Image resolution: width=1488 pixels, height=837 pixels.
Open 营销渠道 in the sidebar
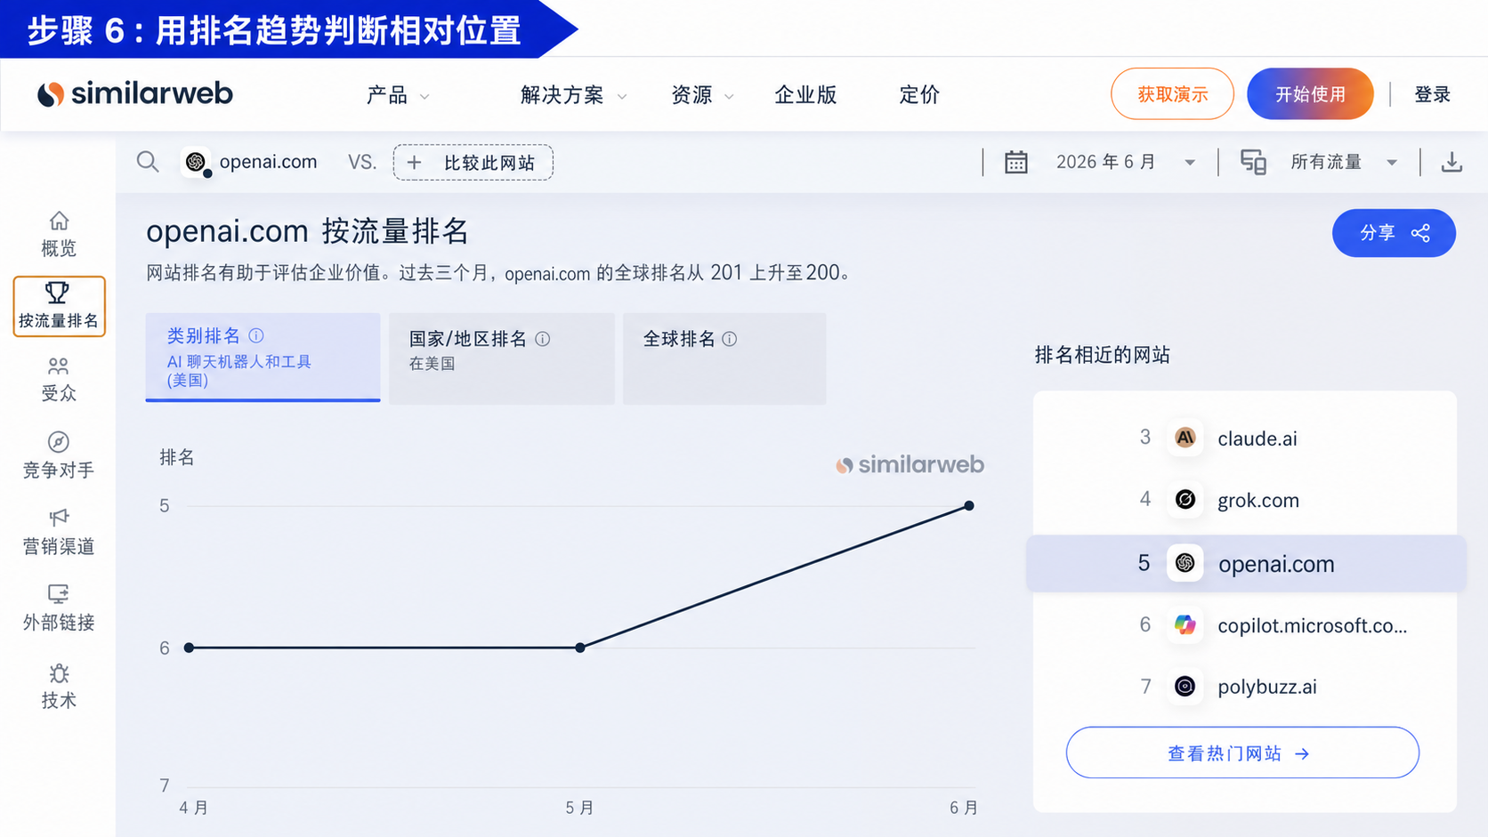click(x=59, y=532)
